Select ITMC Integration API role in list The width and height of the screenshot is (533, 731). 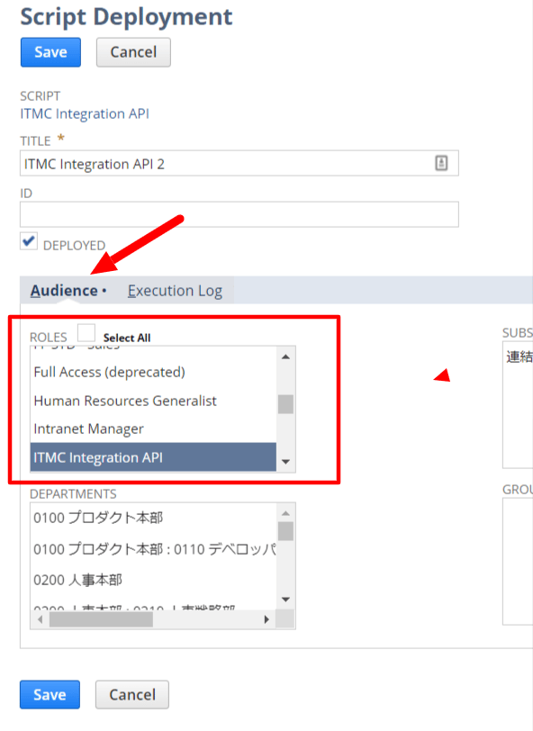(x=153, y=457)
